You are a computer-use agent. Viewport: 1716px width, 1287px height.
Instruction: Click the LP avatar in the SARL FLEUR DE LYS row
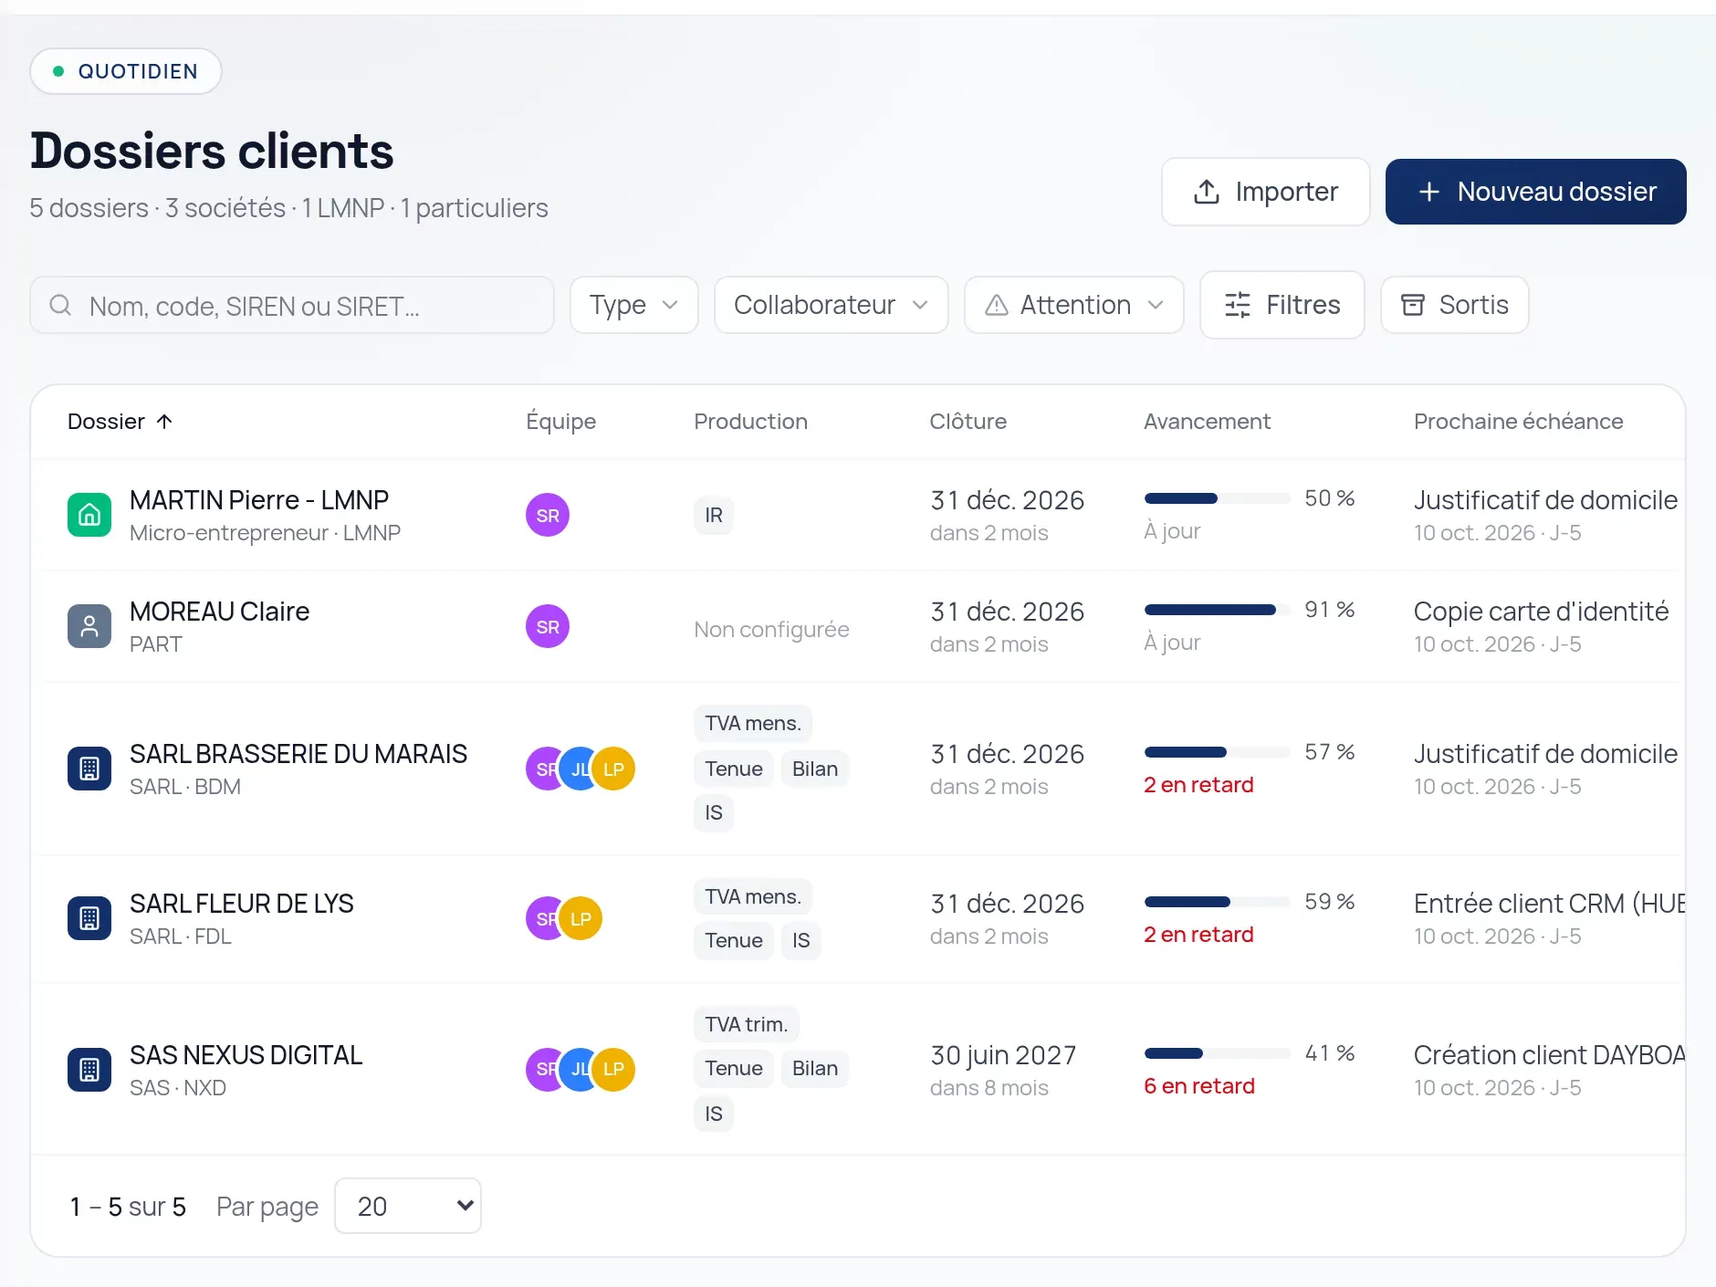coord(581,918)
